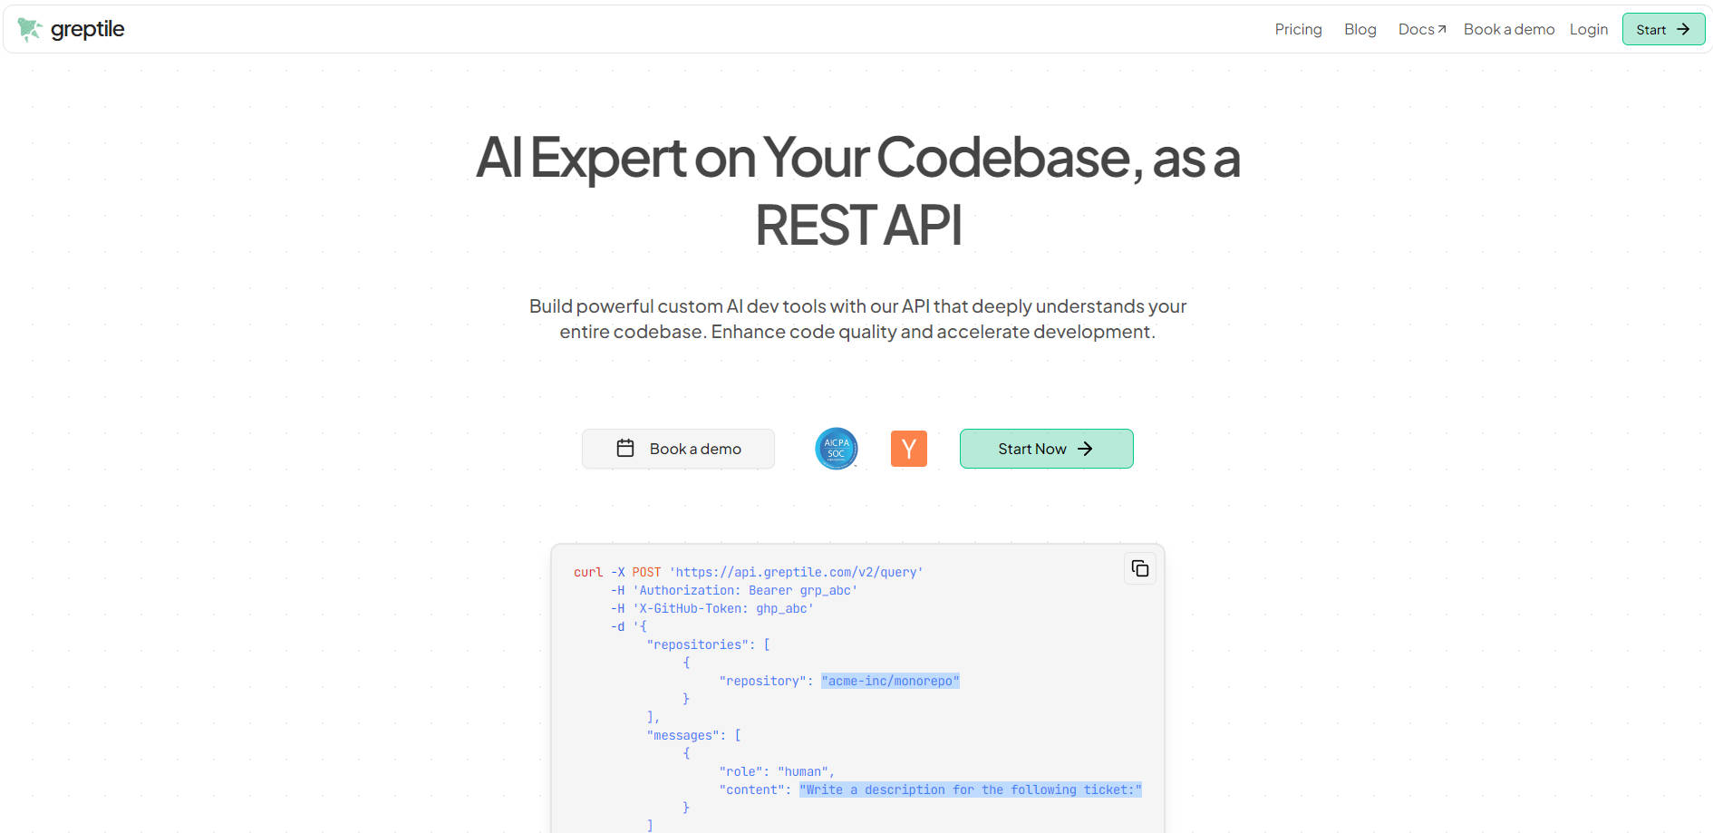The height and width of the screenshot is (833, 1713).
Task: Click the Start Now button
Action: pos(1046,449)
